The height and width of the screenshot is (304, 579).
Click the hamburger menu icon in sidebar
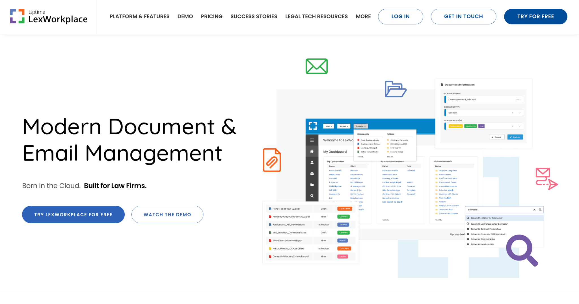(x=312, y=140)
